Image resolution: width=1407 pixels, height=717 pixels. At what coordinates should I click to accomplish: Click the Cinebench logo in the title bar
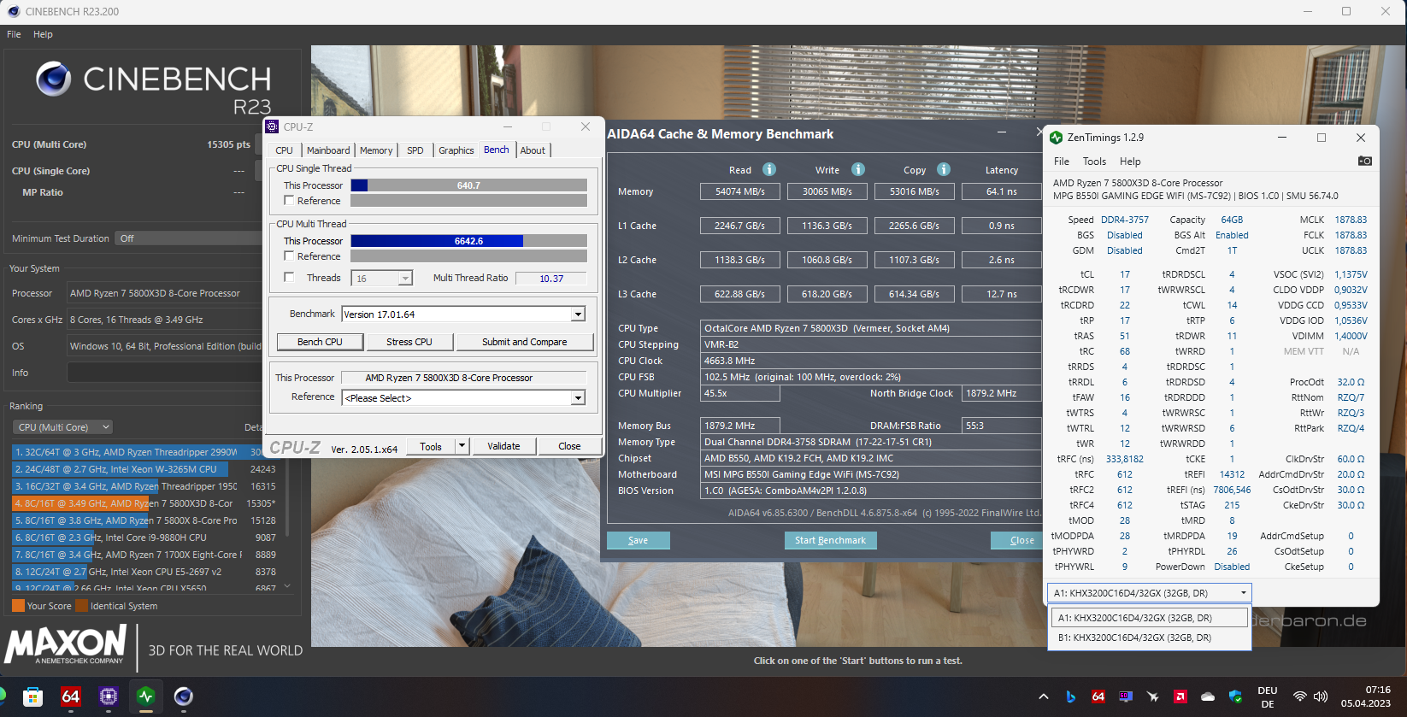pos(13,11)
